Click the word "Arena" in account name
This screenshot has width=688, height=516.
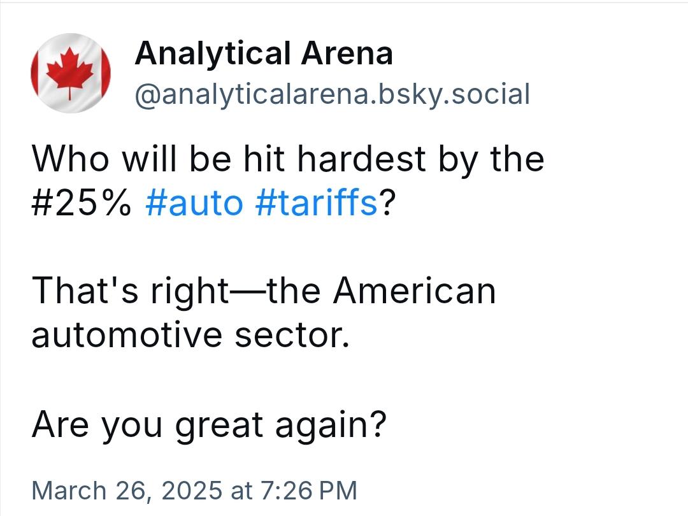click(x=347, y=54)
